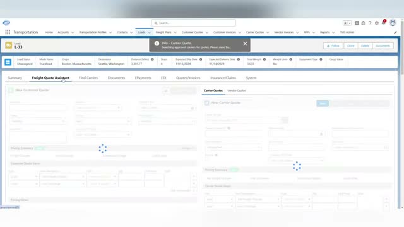Show help for Expected Ship Date

tap(201, 59)
